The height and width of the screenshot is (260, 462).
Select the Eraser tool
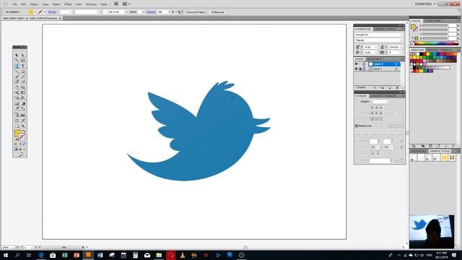click(23, 82)
